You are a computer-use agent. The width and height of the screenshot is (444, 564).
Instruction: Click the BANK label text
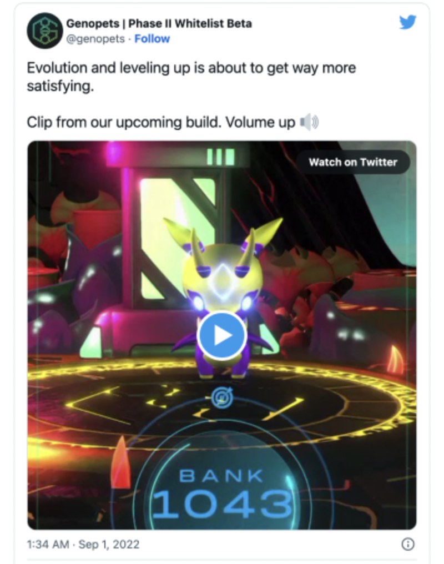point(221,476)
